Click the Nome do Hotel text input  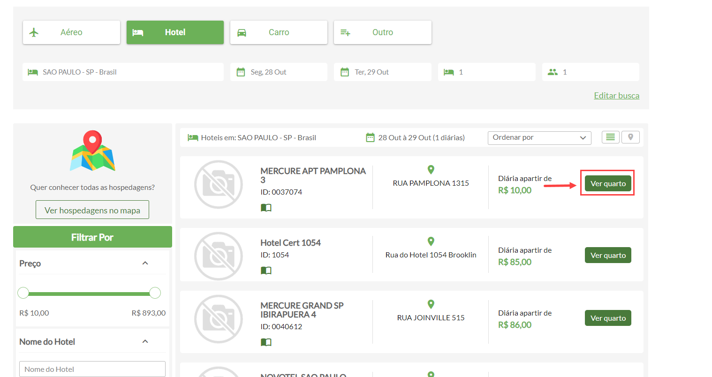[x=92, y=369]
